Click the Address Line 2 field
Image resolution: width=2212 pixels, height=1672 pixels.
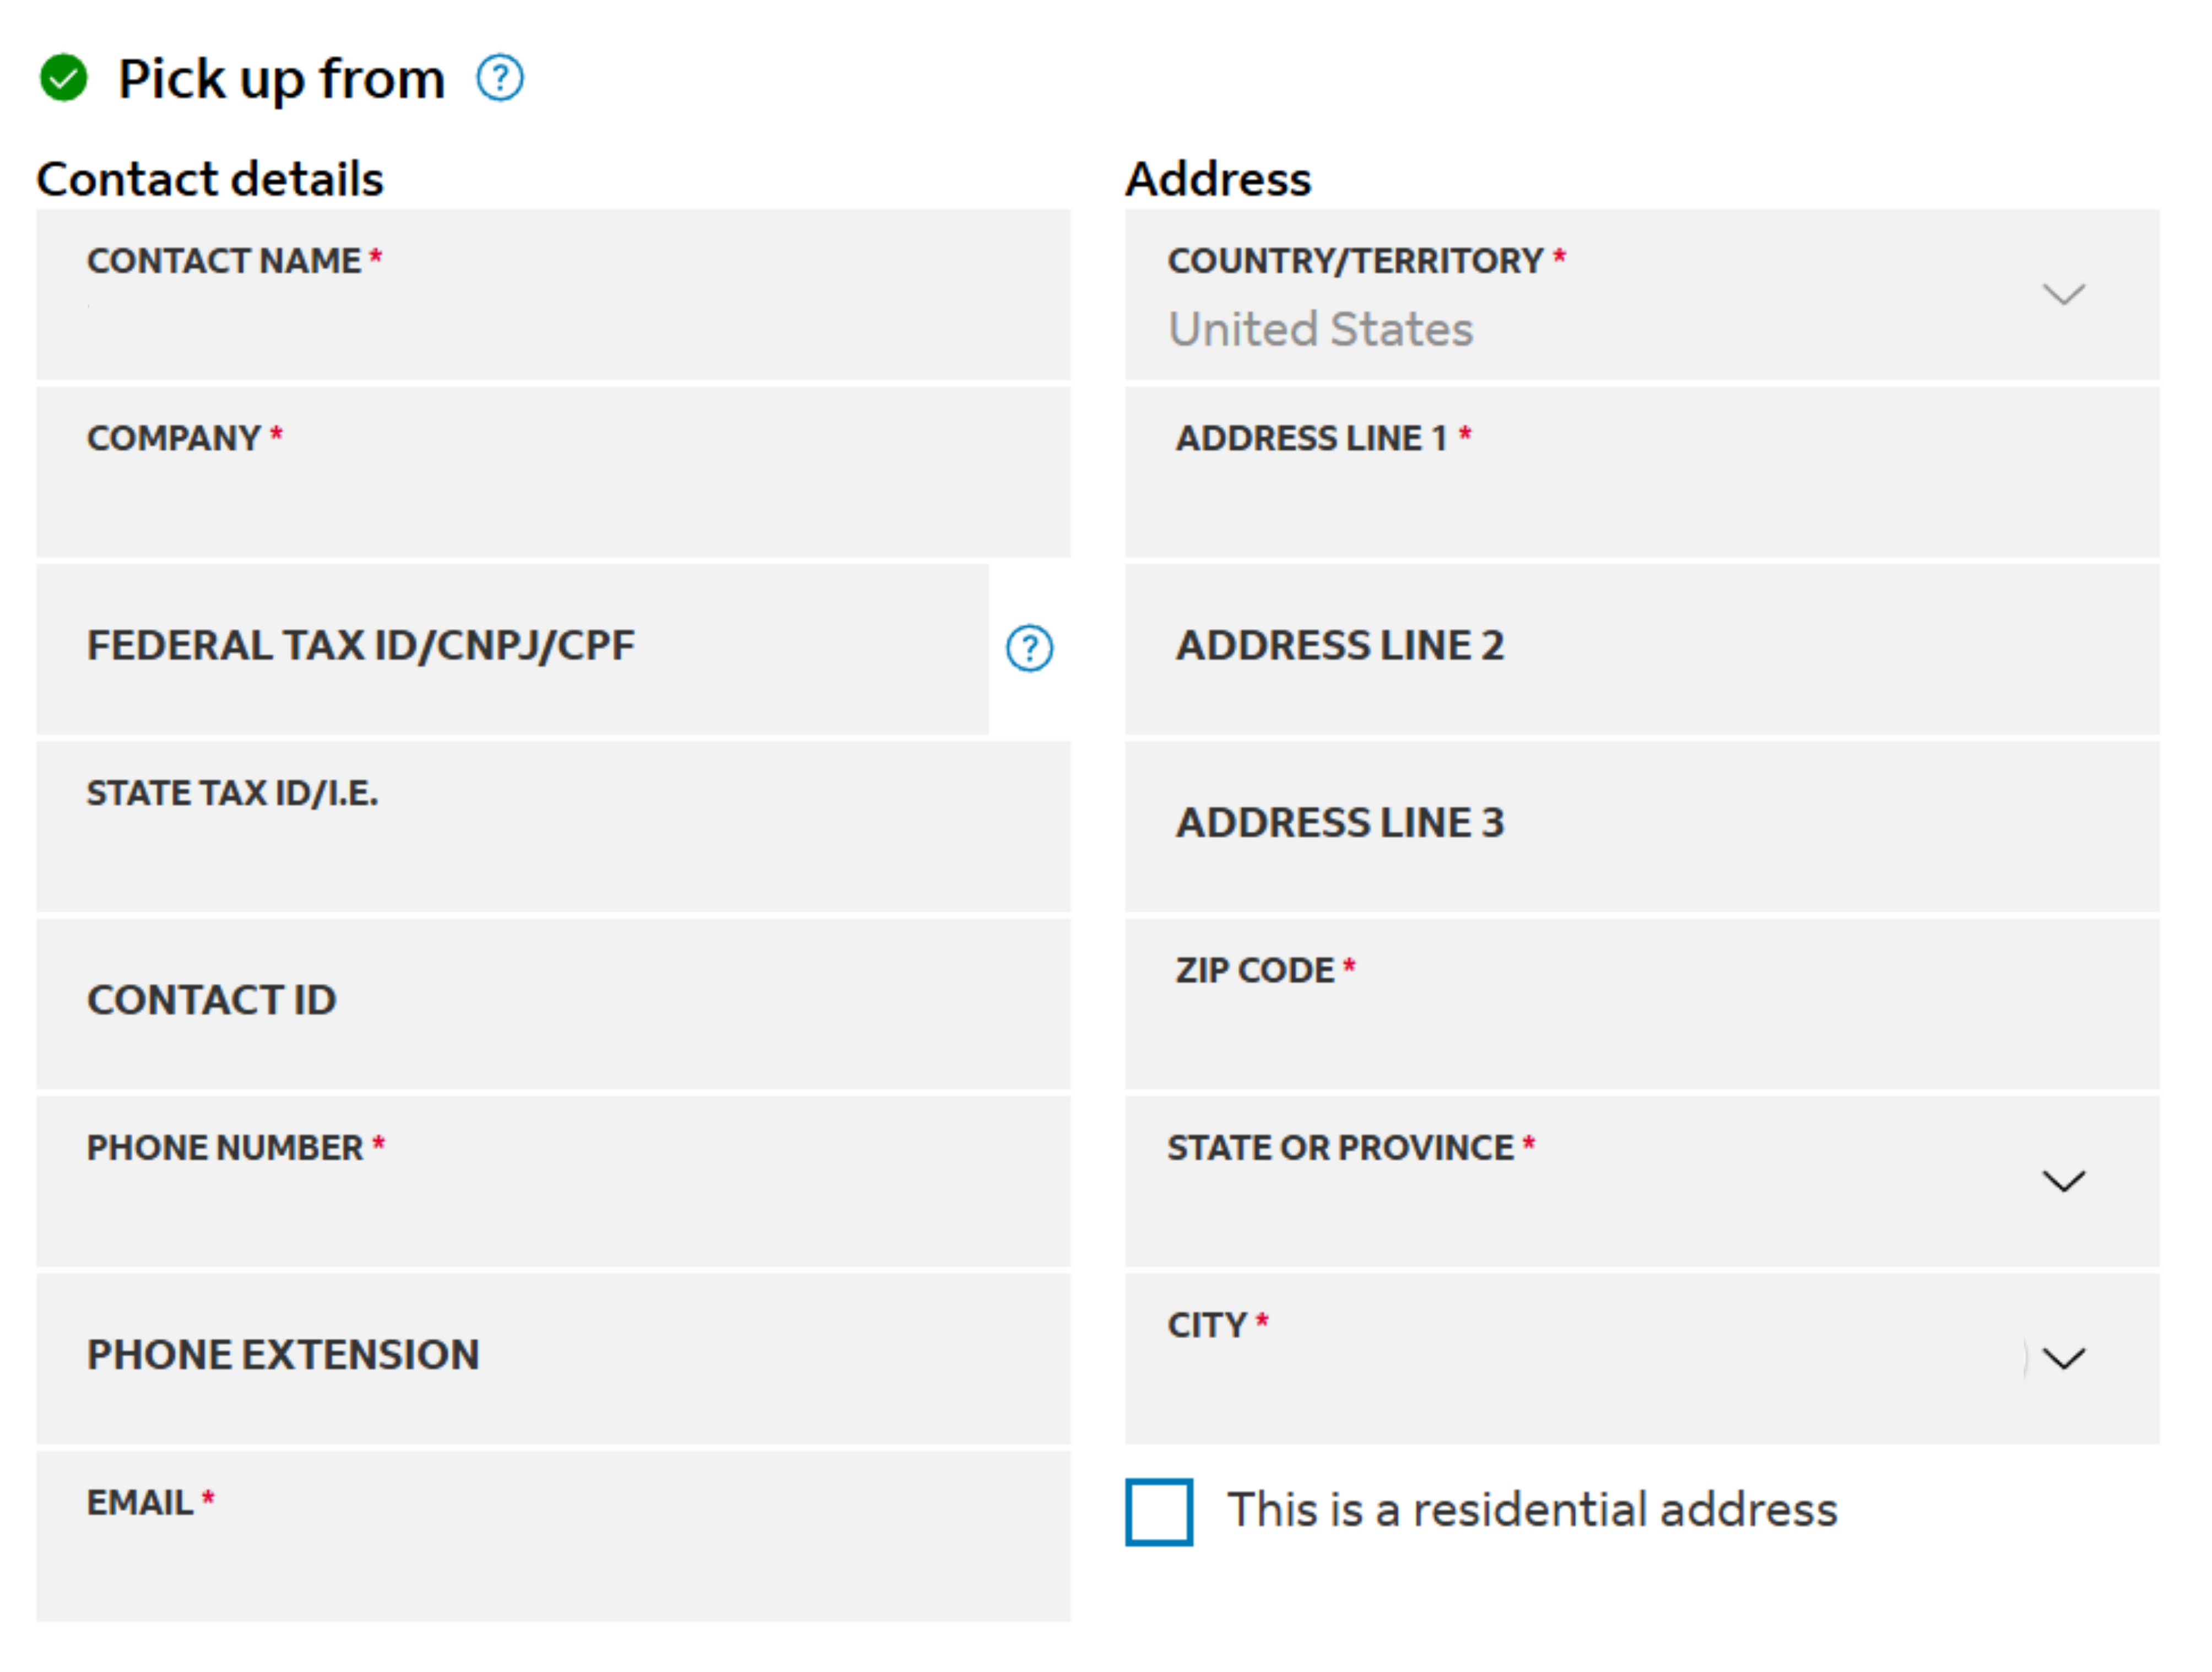[1641, 649]
